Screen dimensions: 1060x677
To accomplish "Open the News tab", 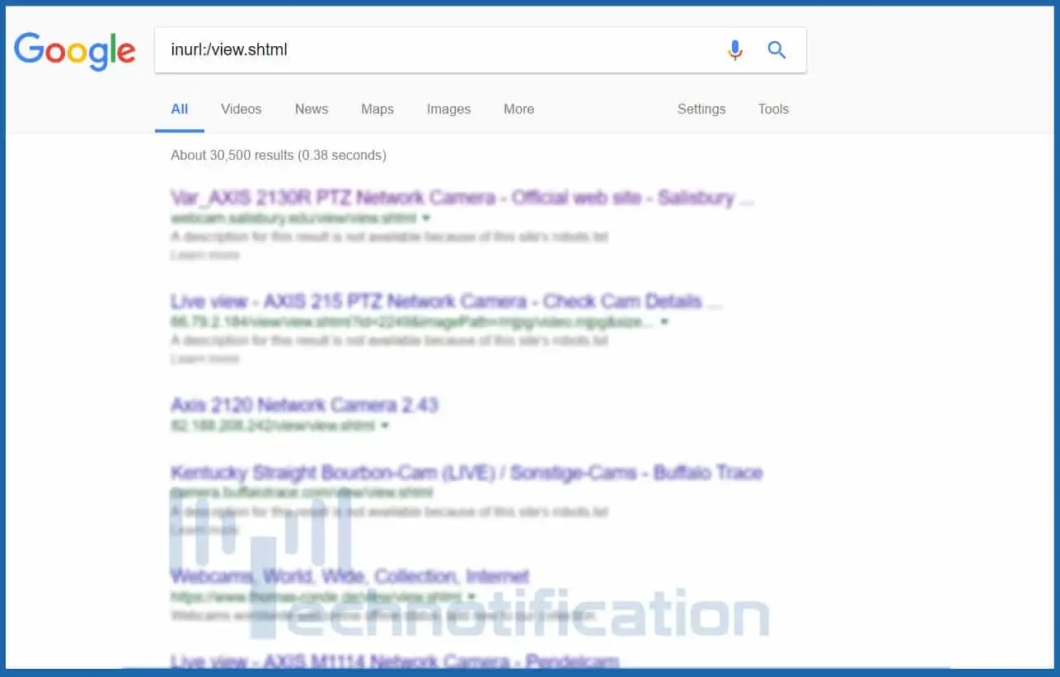I will pyautogui.click(x=312, y=109).
